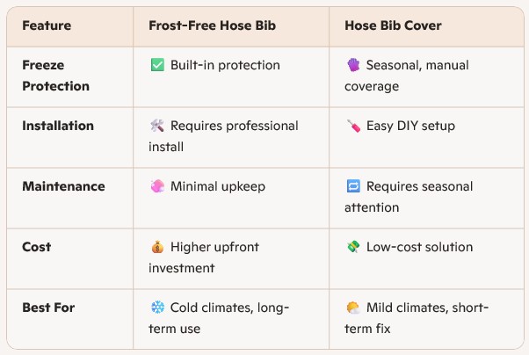This screenshot has width=529, height=355.
Task: Click the purple glove emoji icon
Action: pyautogui.click(x=354, y=66)
